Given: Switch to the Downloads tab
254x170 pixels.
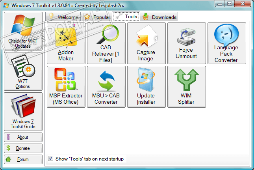Looking at the screenshot, I should point(159,17).
